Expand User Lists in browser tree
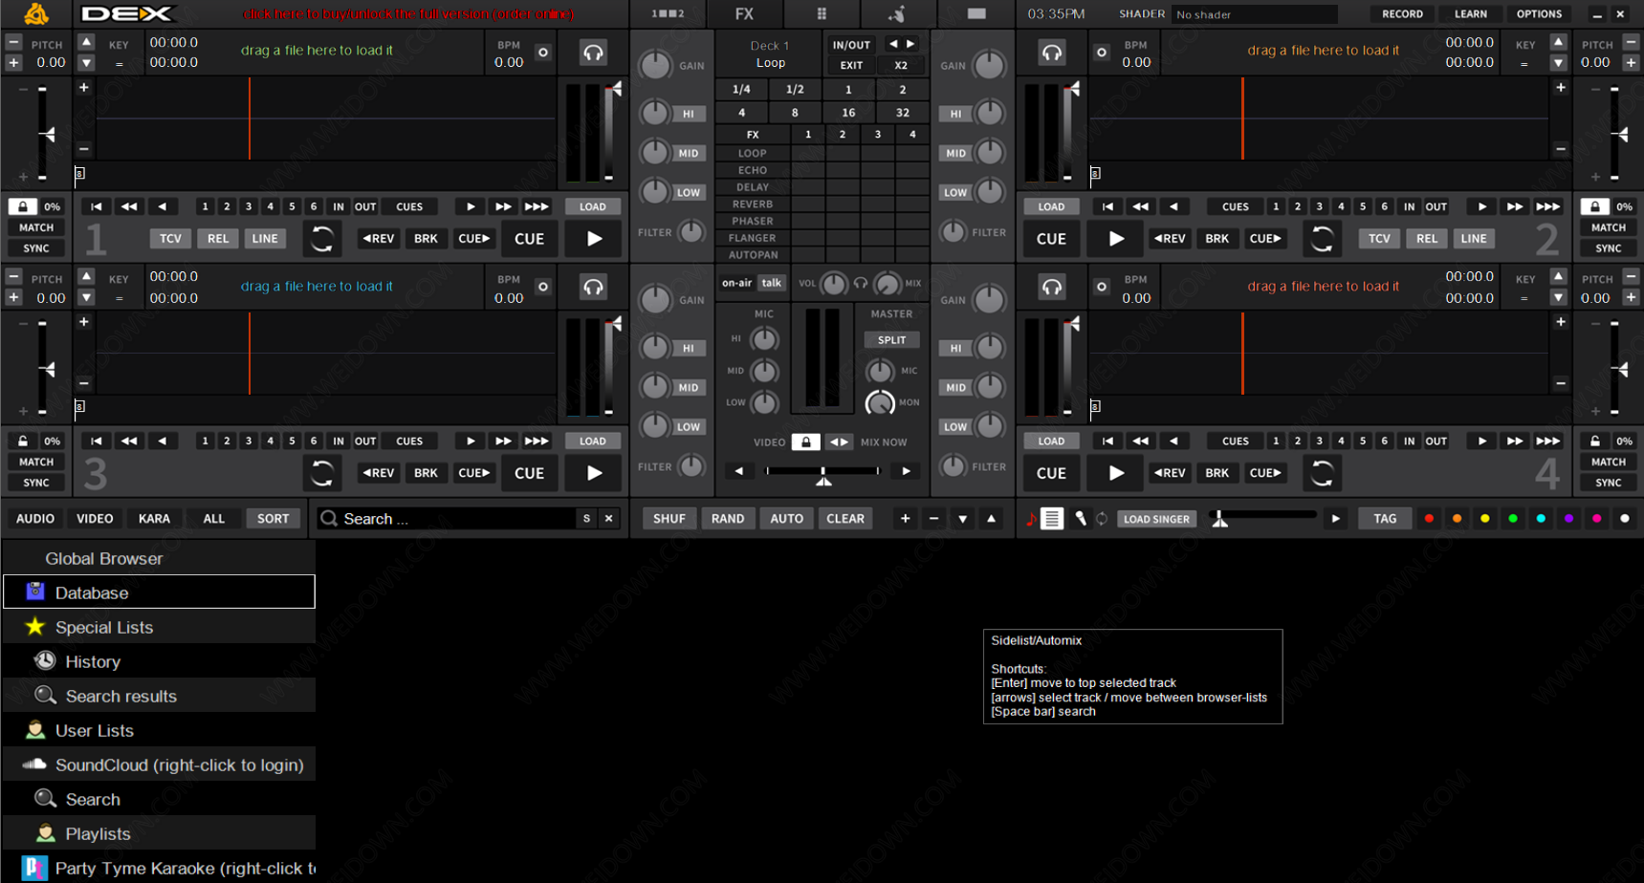The image size is (1644, 883). pos(160,730)
